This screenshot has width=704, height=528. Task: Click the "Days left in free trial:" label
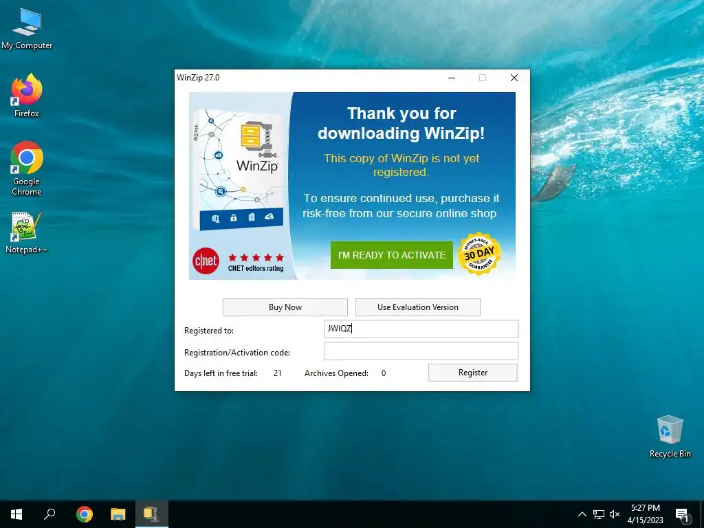click(221, 373)
